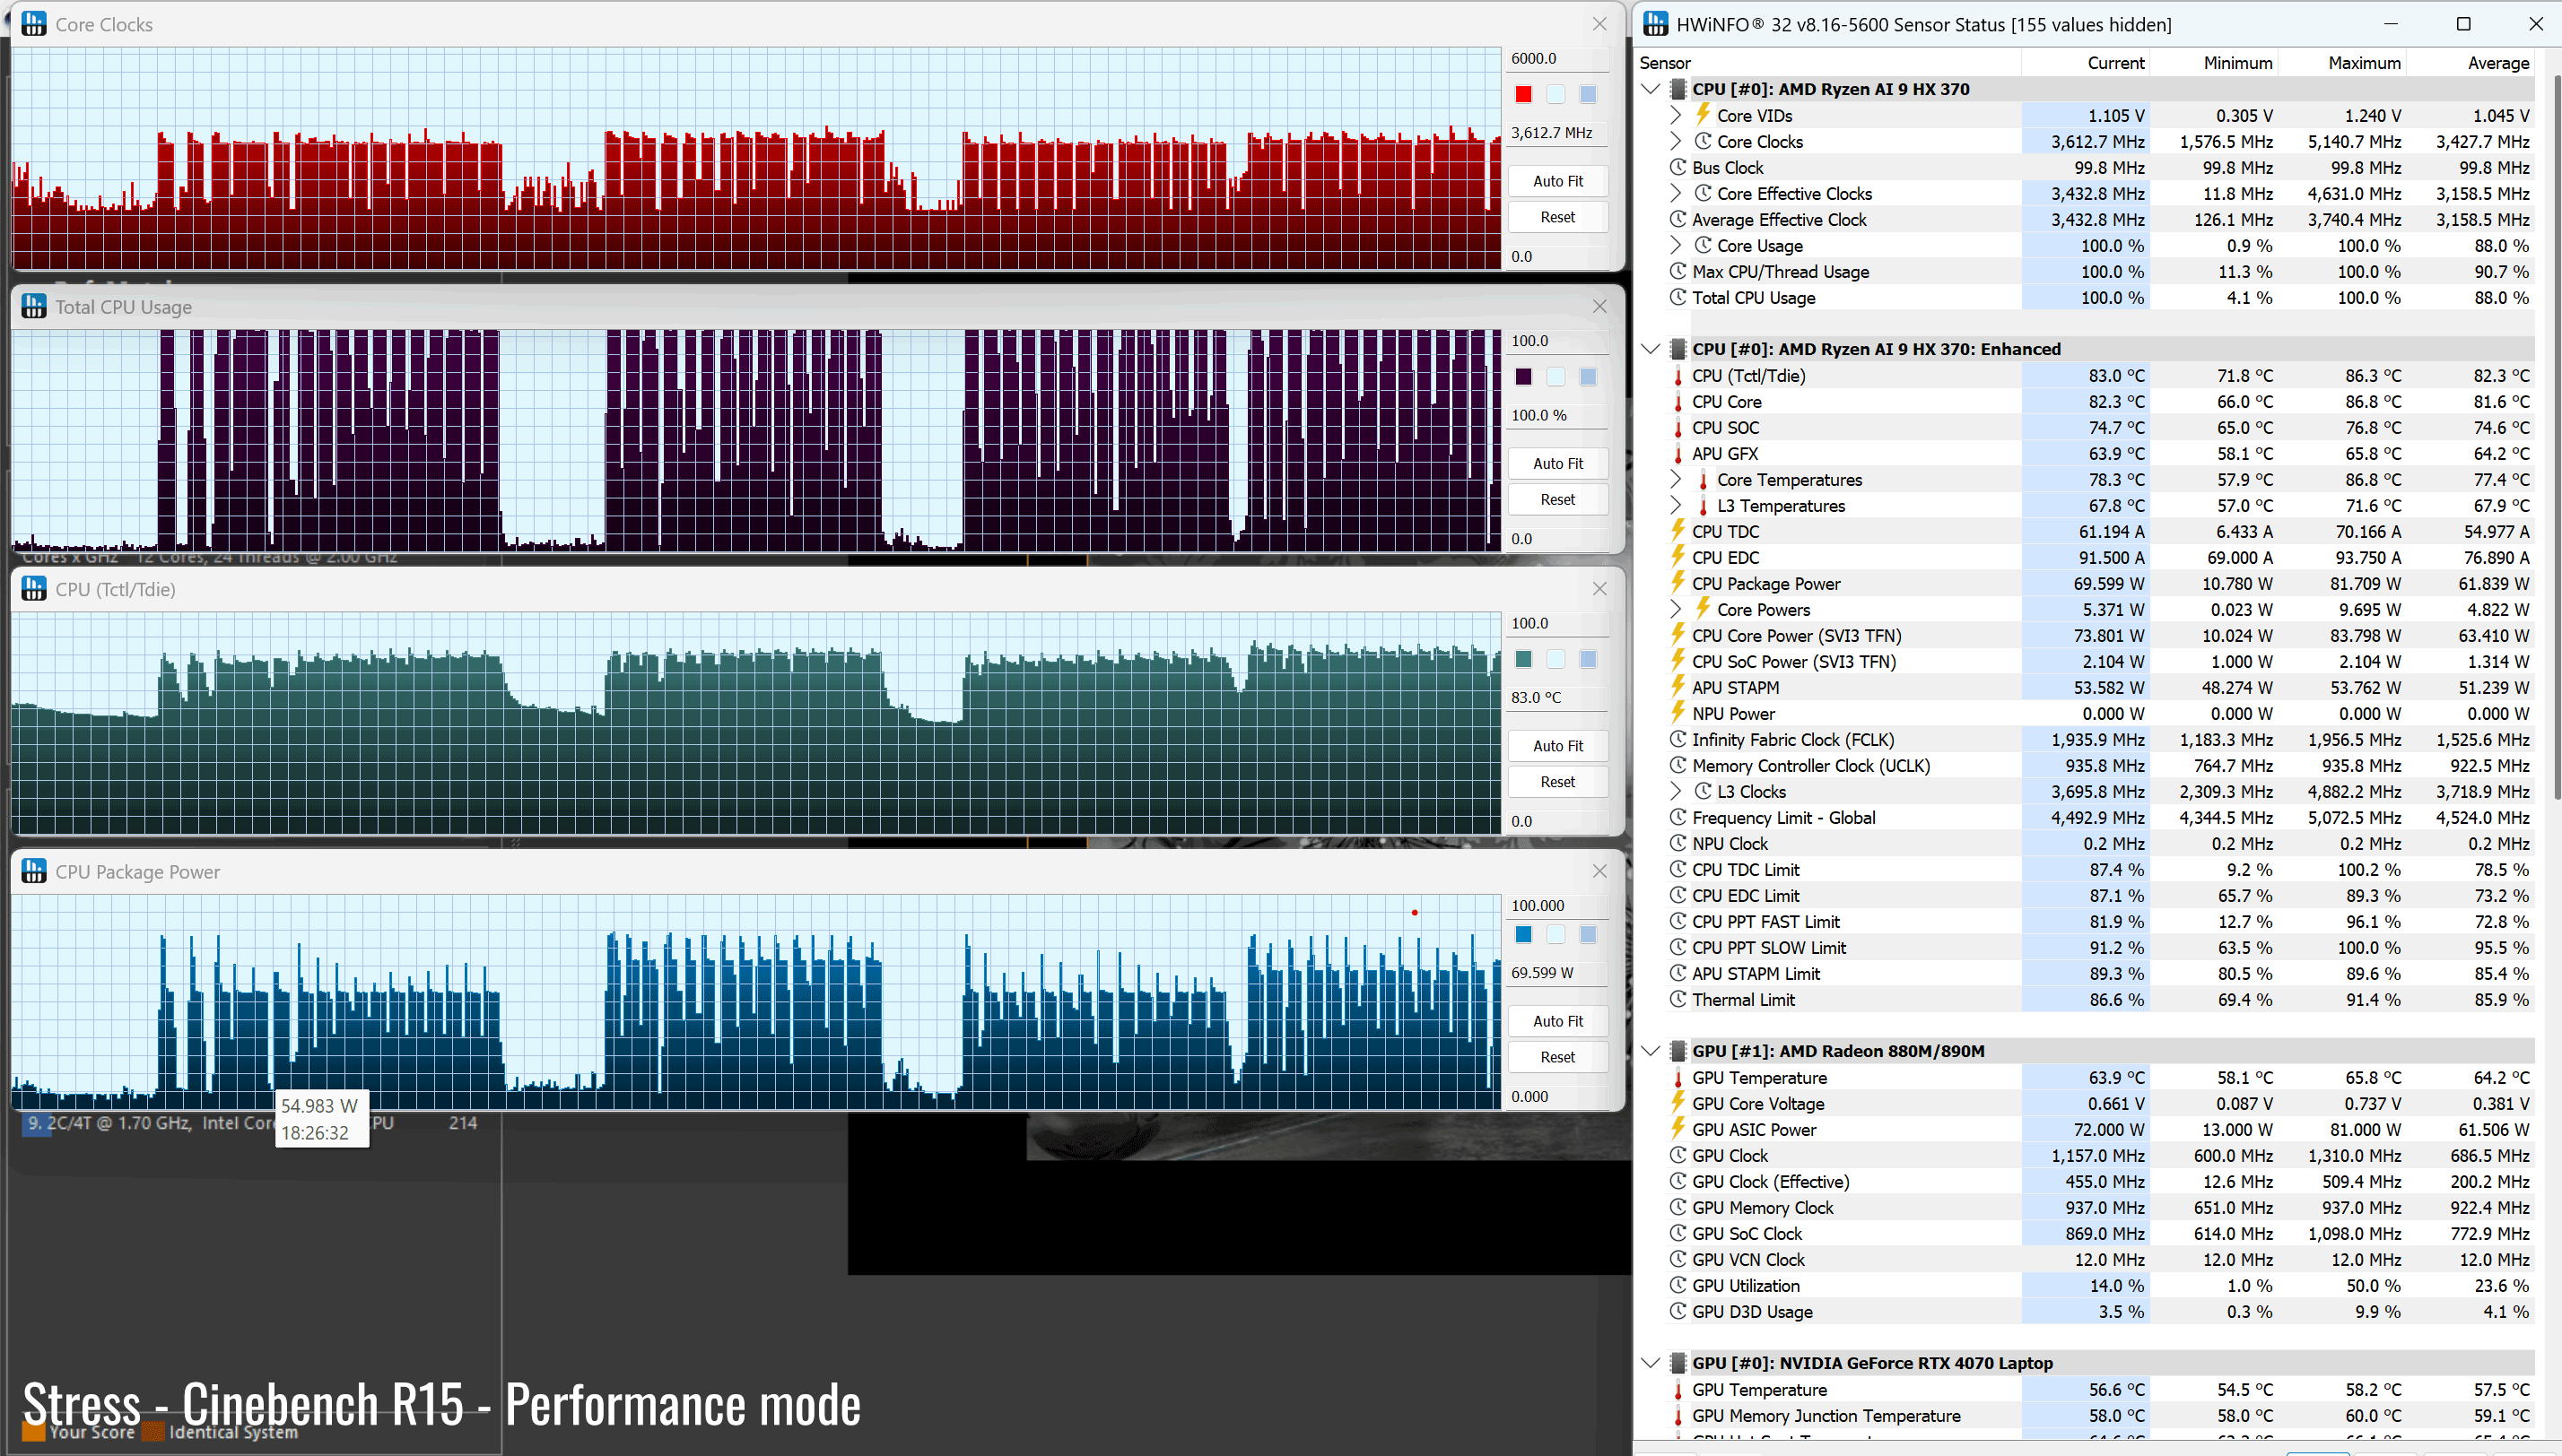This screenshot has height=1456, width=2562.
Task: Click the clock icon next to Total CPU Usage row
Action: tap(1677, 297)
